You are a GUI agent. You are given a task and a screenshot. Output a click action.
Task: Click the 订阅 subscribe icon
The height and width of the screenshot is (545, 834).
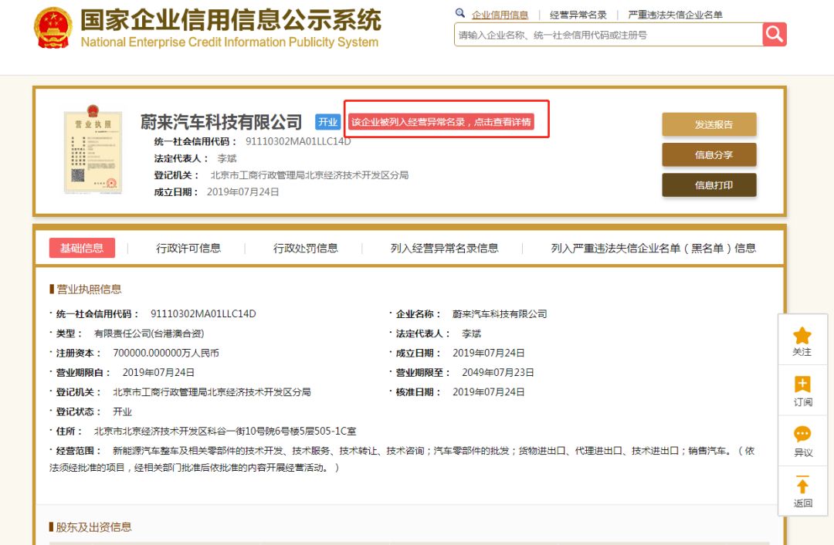[802, 384]
